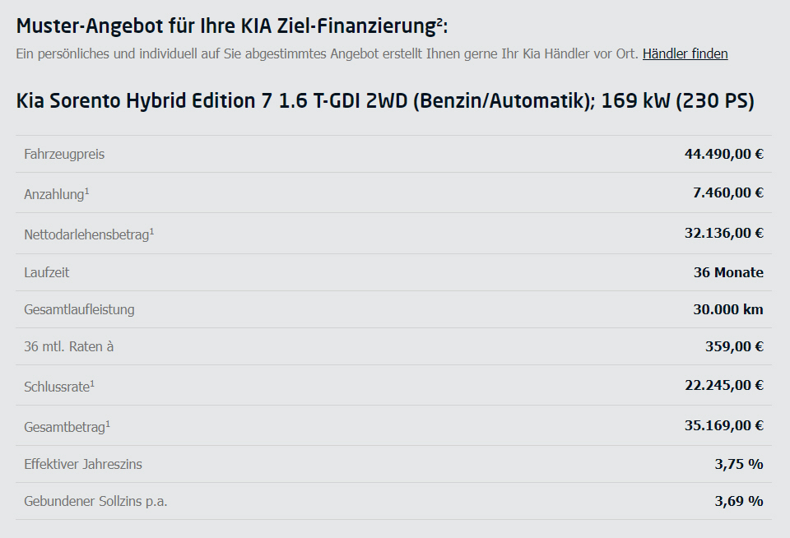Select the 7.460,00 € down payment value
Screen dimensions: 790x538
tap(728, 192)
